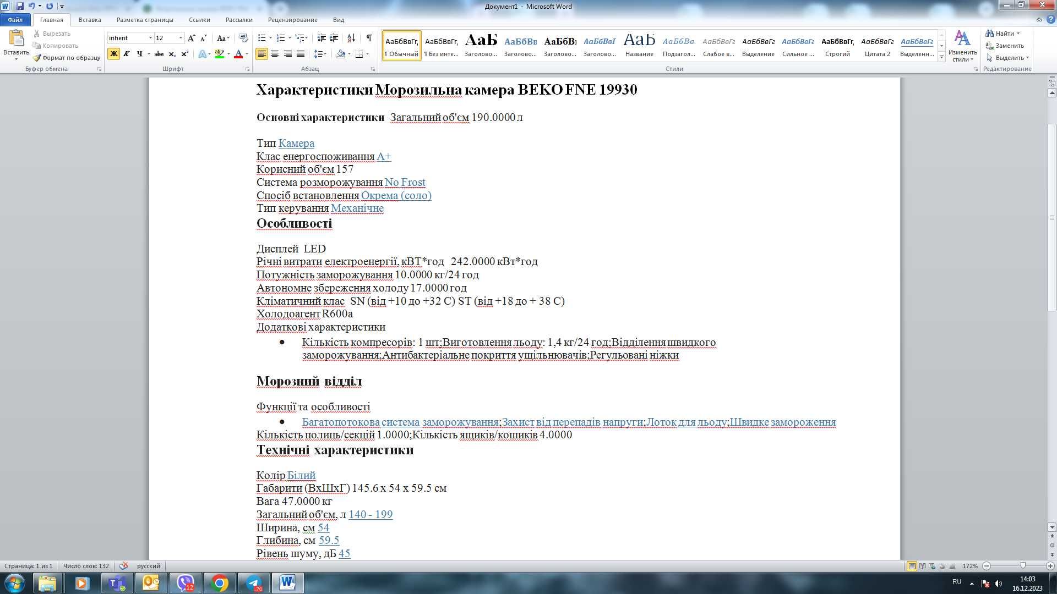Open the font size dropdown

(181, 38)
